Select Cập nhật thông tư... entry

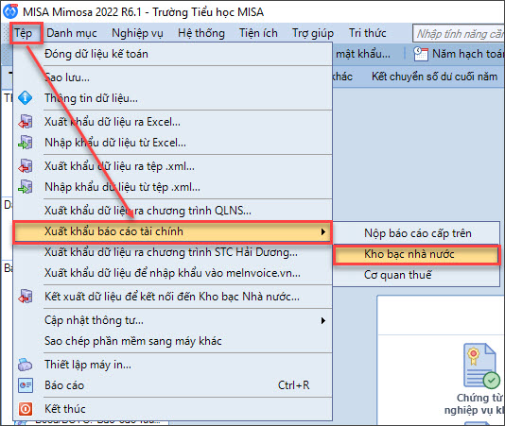173,320
